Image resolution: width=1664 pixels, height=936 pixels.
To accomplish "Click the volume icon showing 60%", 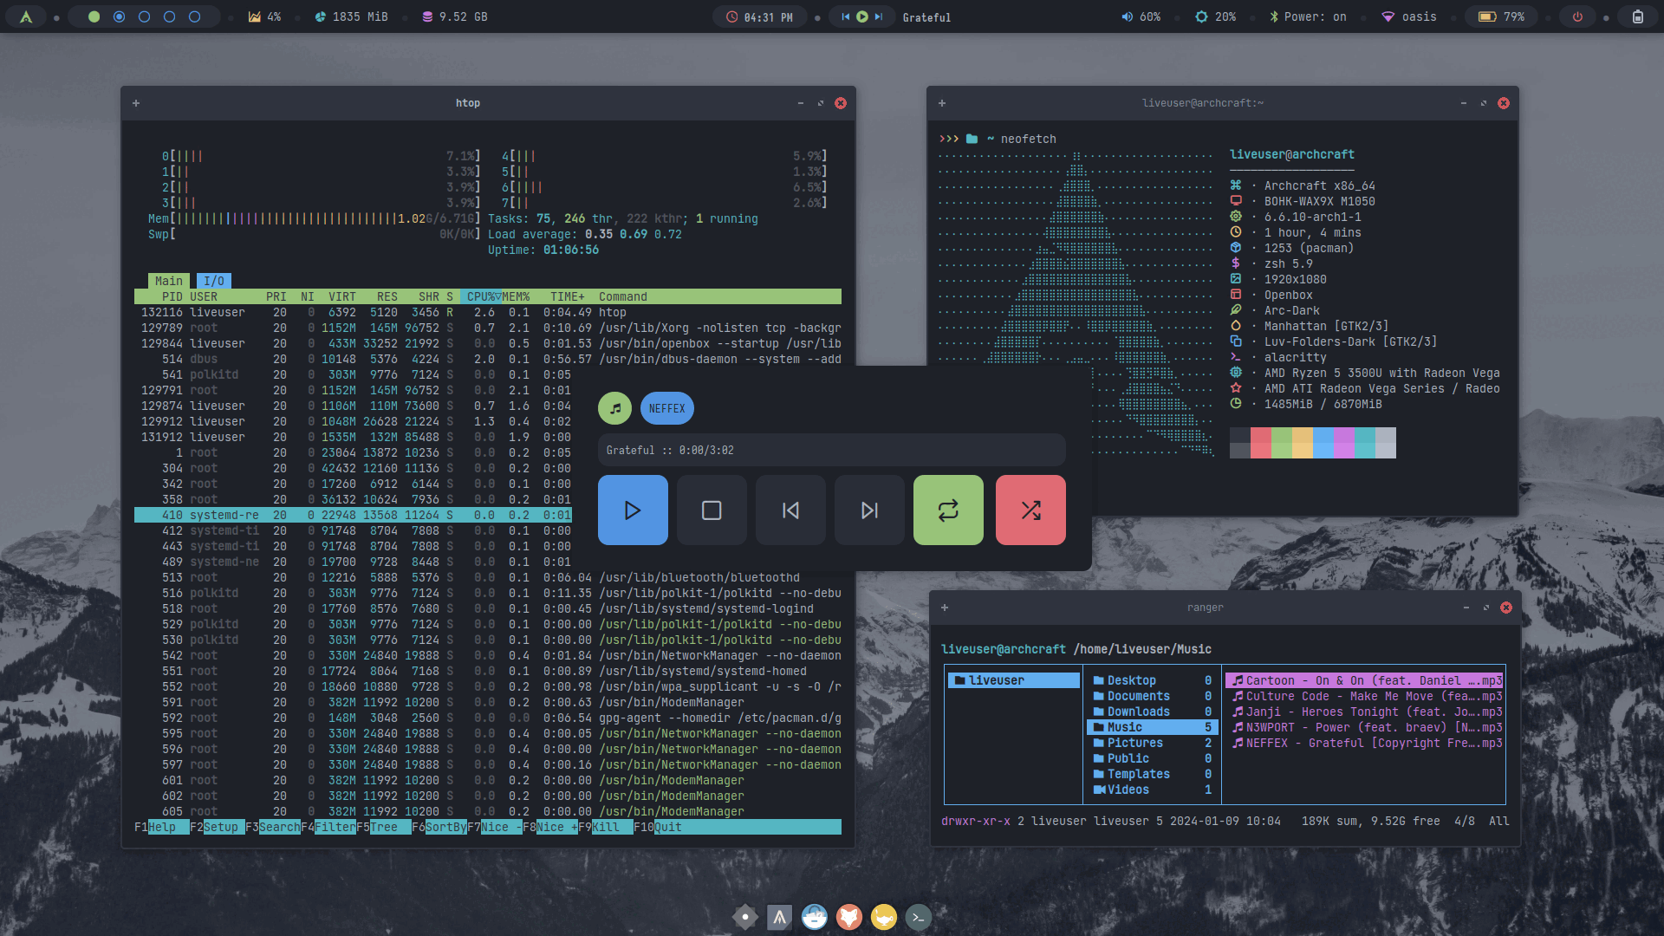I will pos(1127,16).
